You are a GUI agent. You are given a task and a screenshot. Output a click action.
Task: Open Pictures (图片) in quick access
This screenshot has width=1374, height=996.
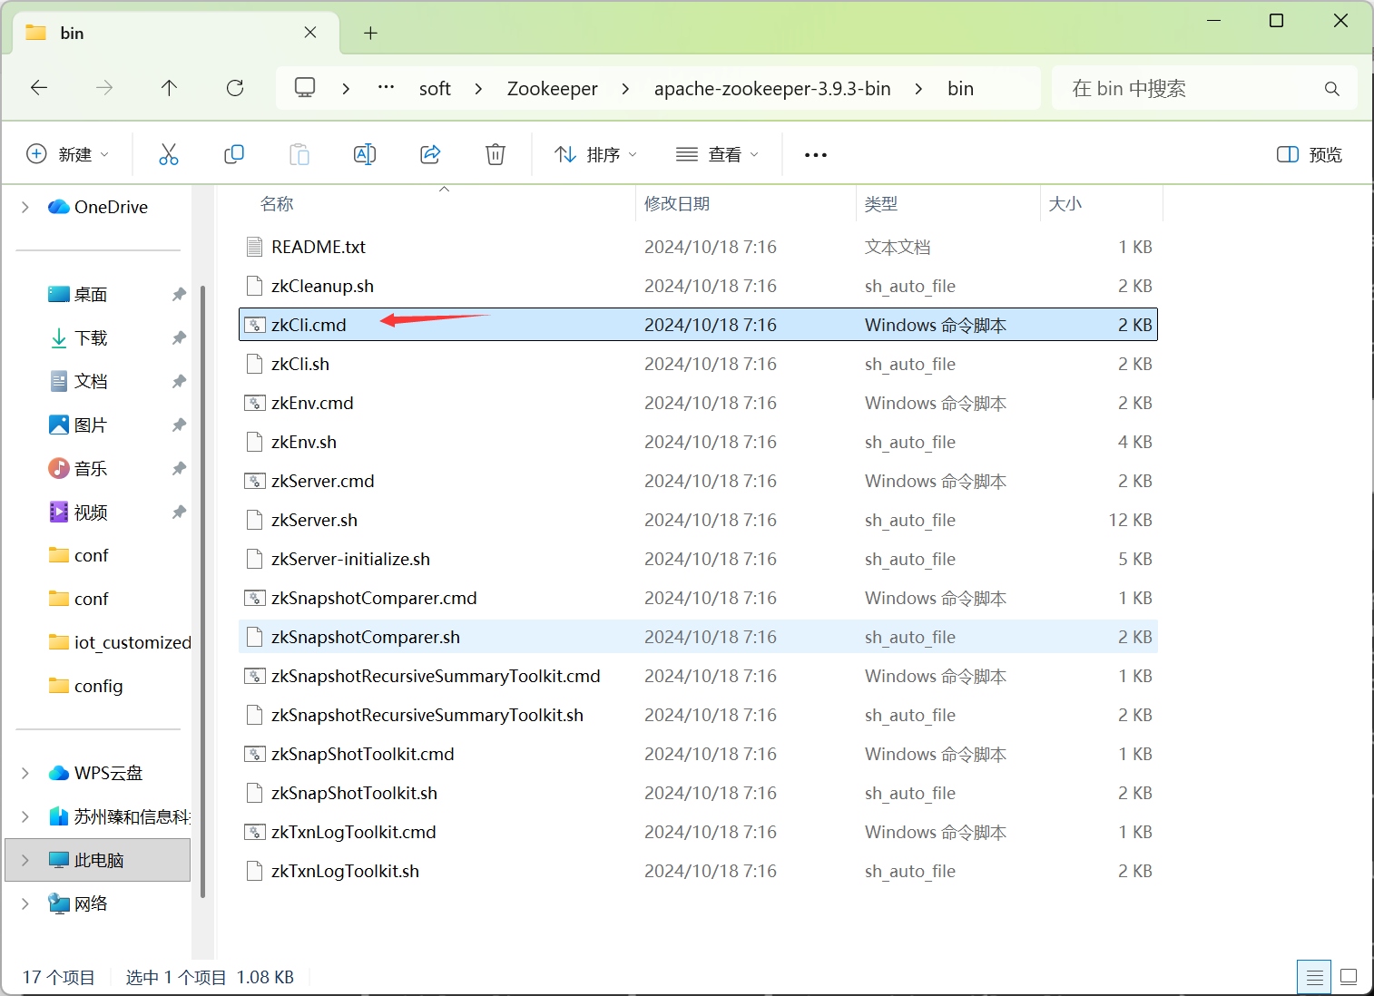pos(91,425)
